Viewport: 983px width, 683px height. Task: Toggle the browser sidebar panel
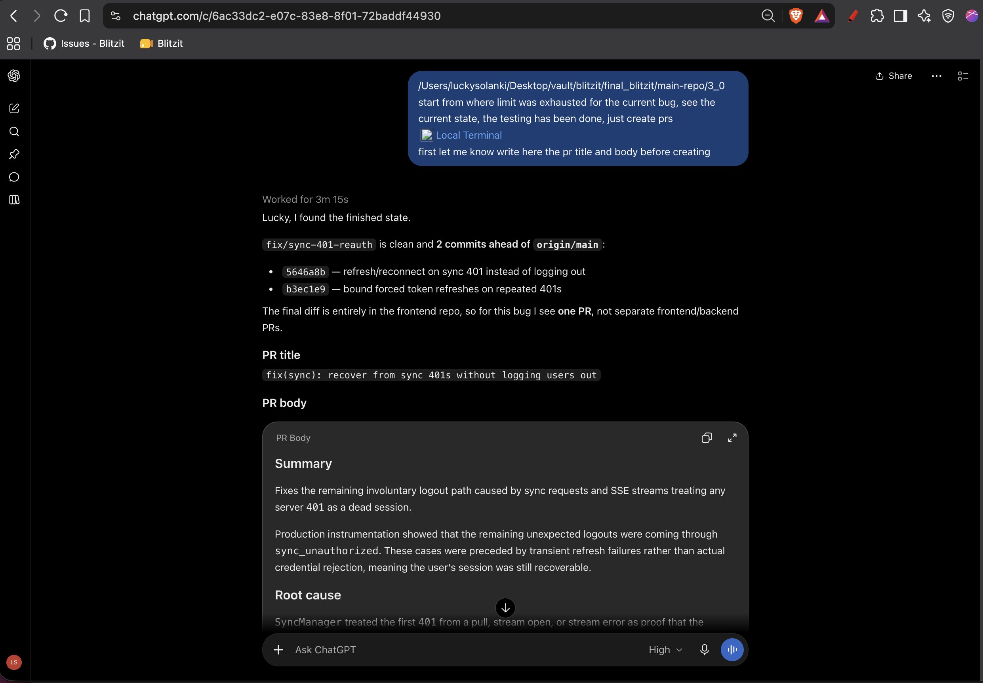click(x=901, y=16)
